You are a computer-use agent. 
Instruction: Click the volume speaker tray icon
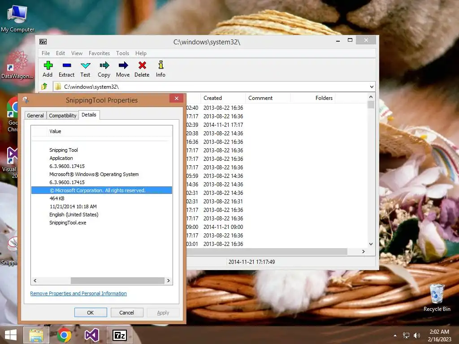[417, 335]
